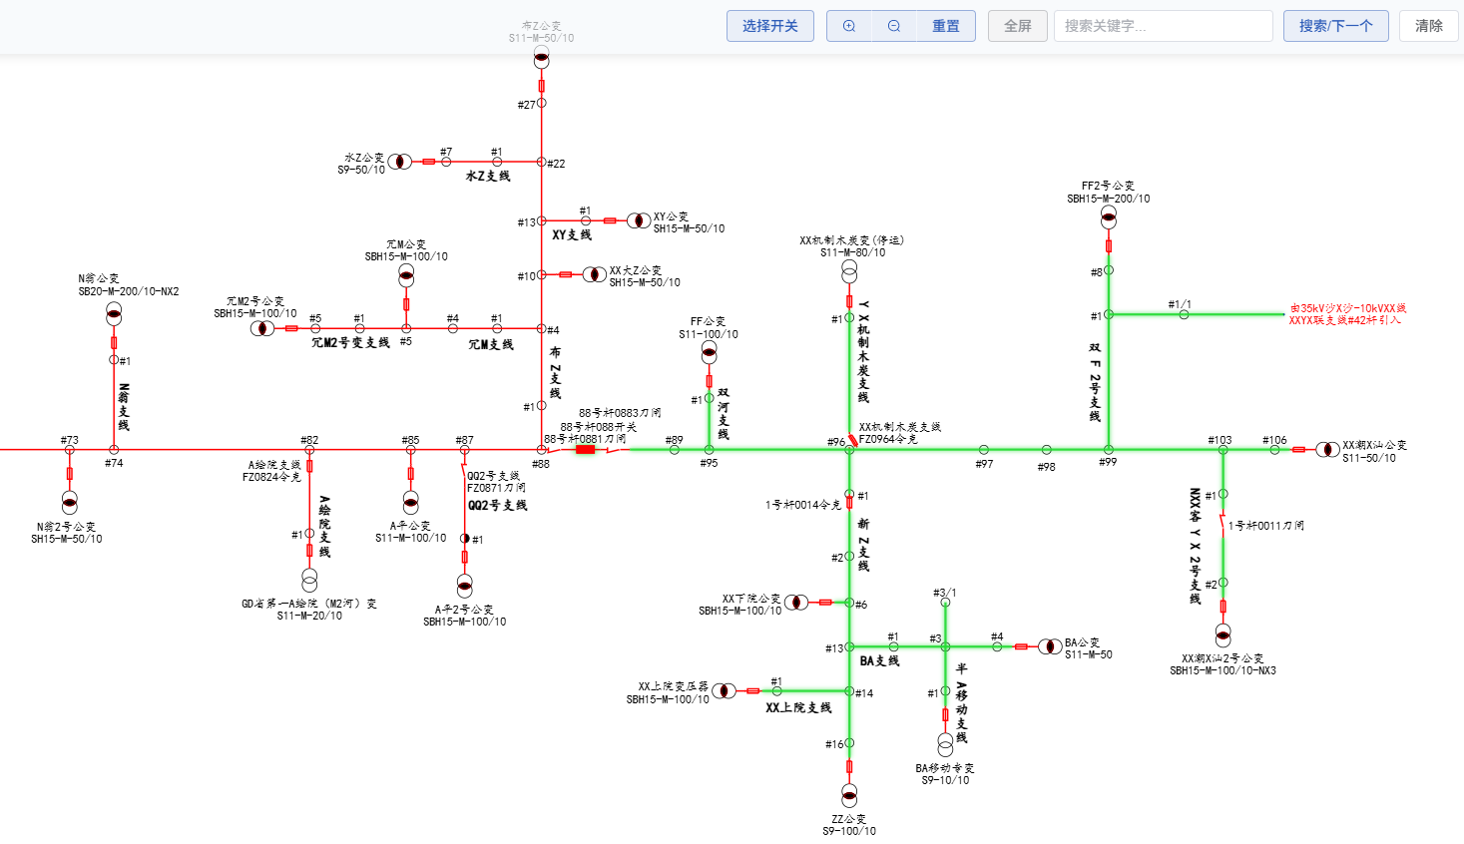Click the BA公变 transformer symbol

pyautogui.click(x=1050, y=646)
